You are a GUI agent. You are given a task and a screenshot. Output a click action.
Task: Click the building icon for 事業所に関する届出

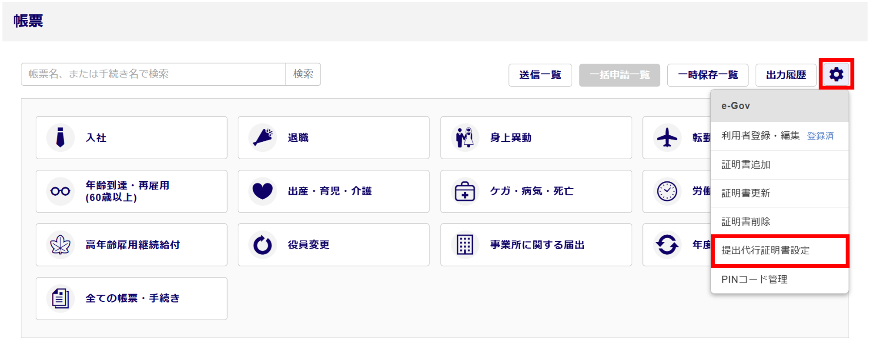(465, 245)
